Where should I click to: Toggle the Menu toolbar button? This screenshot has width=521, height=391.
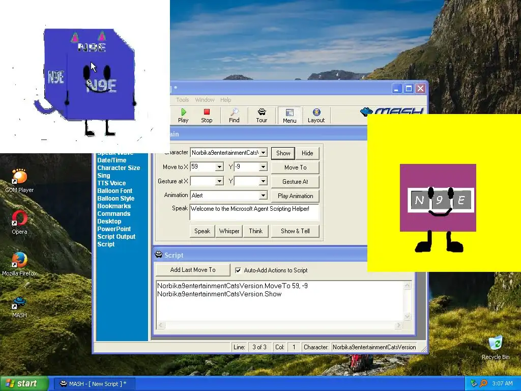290,116
